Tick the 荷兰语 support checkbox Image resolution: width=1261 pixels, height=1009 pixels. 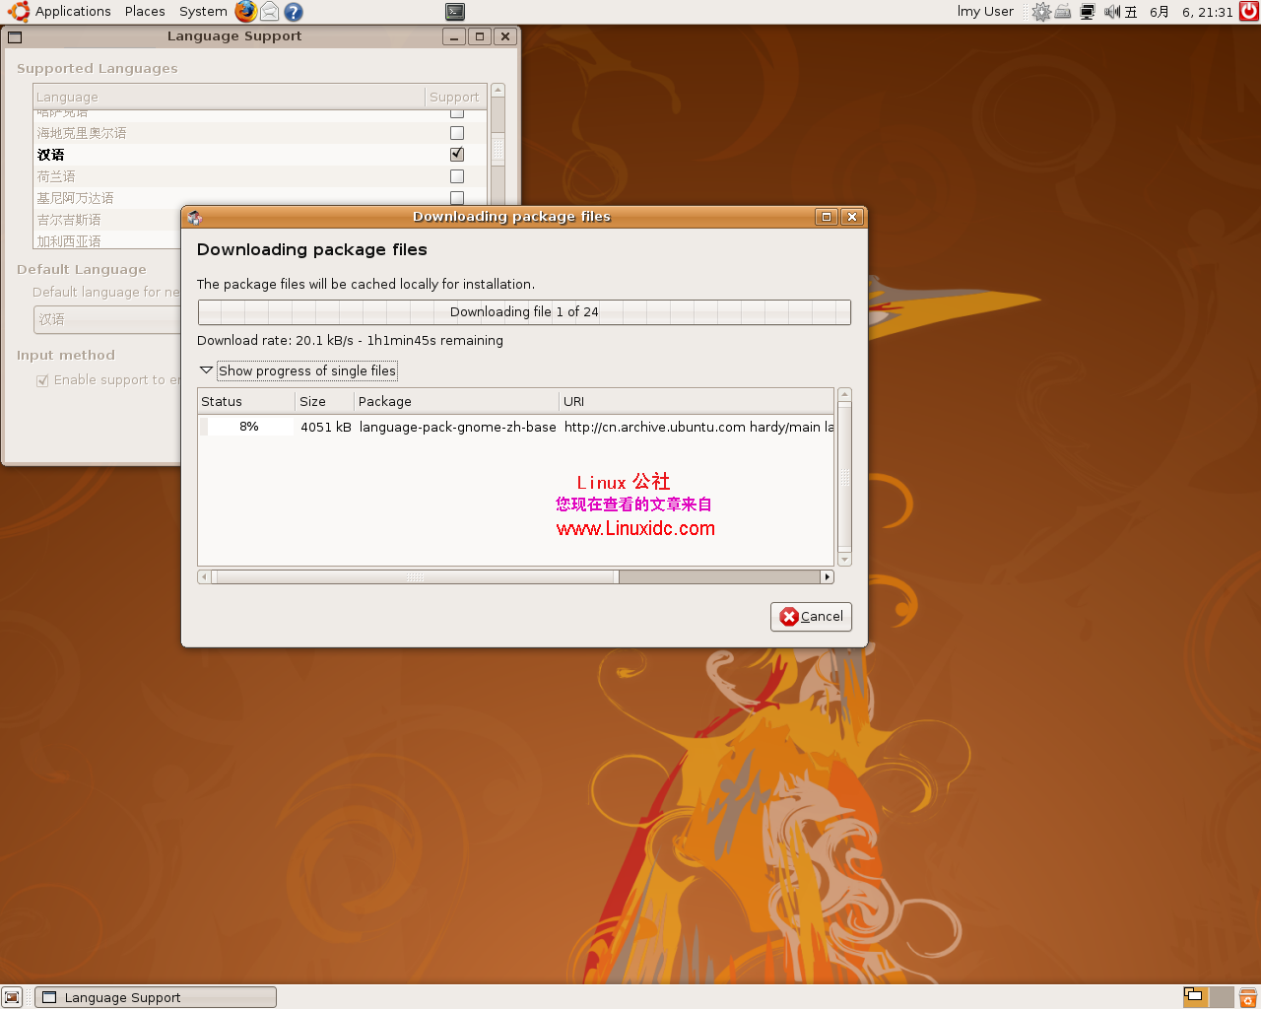[x=457, y=176]
